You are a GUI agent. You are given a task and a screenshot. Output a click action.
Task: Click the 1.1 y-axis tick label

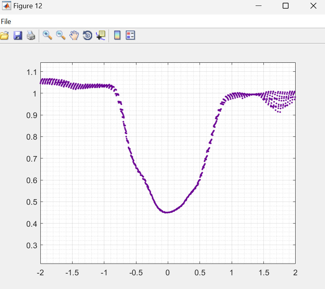(31, 72)
